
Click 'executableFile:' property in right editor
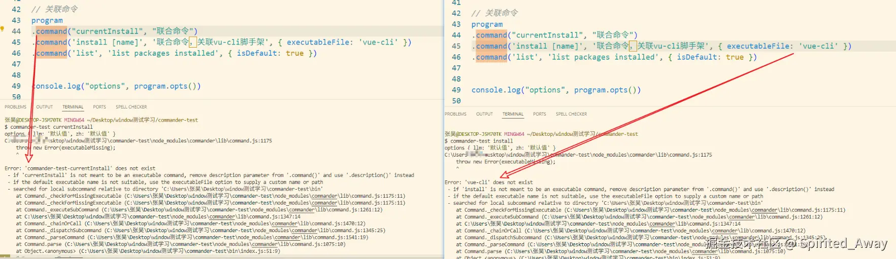click(x=759, y=46)
